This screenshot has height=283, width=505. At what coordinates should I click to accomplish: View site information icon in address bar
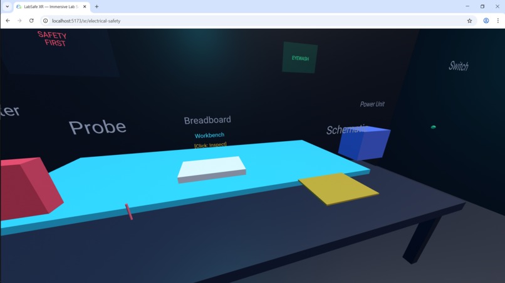pos(45,21)
